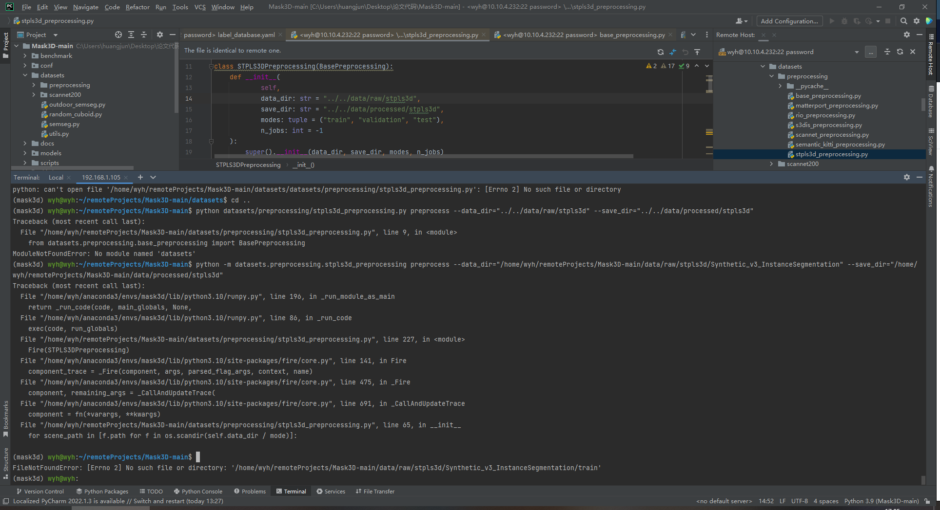Open Search Everywhere via the magnifier icon
The width and height of the screenshot is (940, 510).
click(904, 21)
